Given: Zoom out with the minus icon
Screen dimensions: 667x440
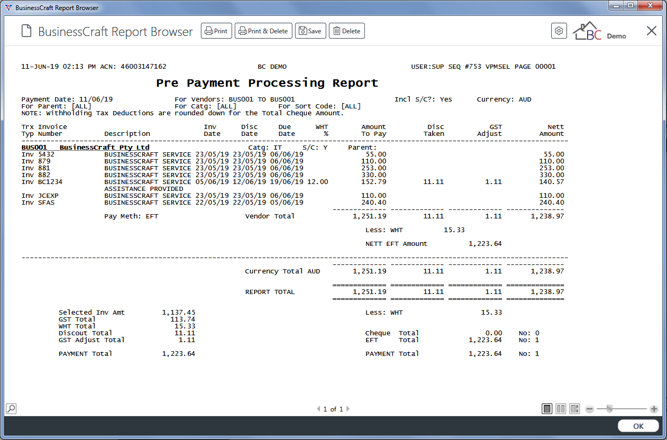Looking at the screenshot, I should (x=589, y=409).
